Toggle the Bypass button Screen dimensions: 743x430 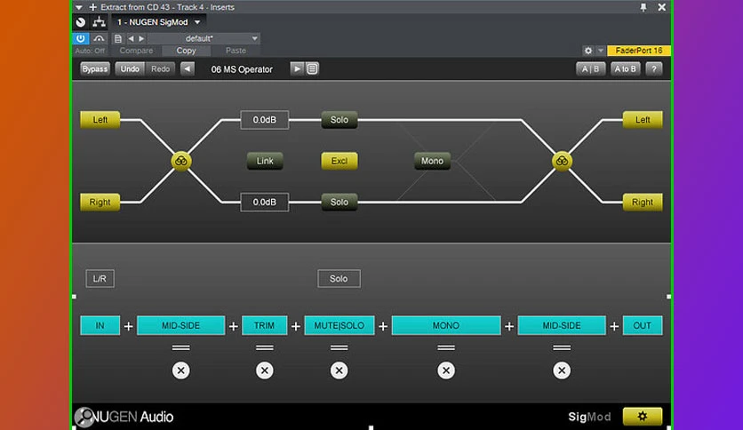point(95,69)
